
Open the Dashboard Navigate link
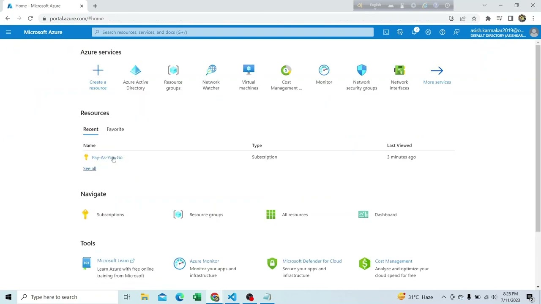tap(385, 214)
